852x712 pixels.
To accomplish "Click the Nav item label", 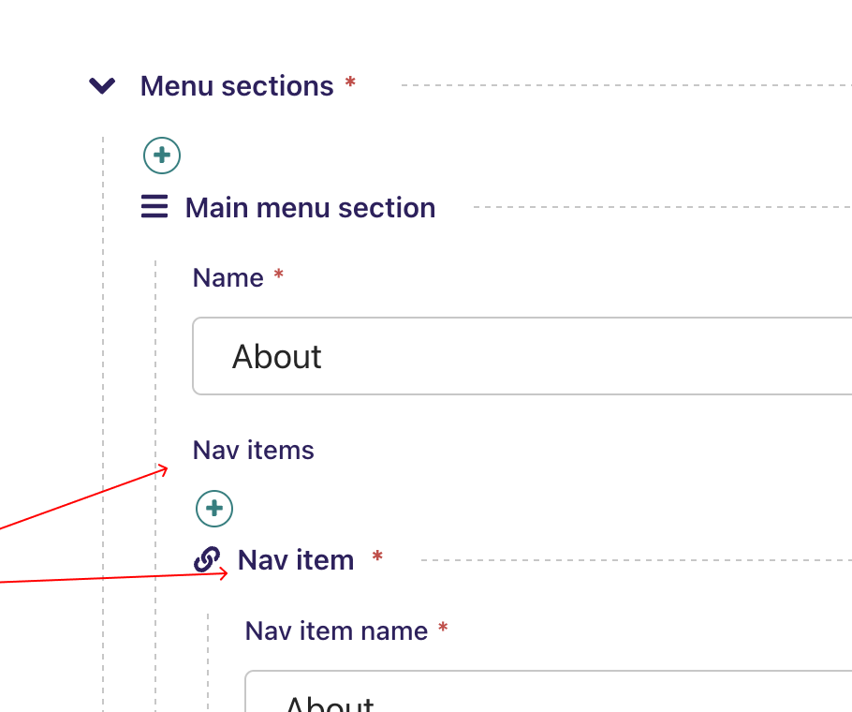I will coord(296,559).
